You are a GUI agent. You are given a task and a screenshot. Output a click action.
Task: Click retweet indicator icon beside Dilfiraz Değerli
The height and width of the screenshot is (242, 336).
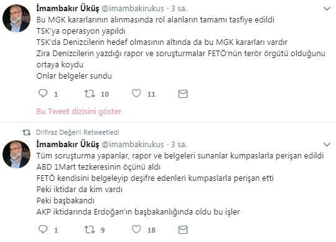pyautogui.click(x=27, y=132)
